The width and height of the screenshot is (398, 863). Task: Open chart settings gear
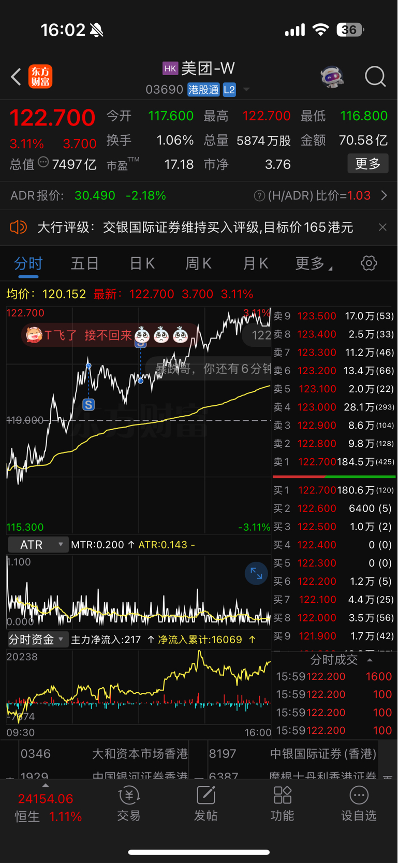coord(369,263)
